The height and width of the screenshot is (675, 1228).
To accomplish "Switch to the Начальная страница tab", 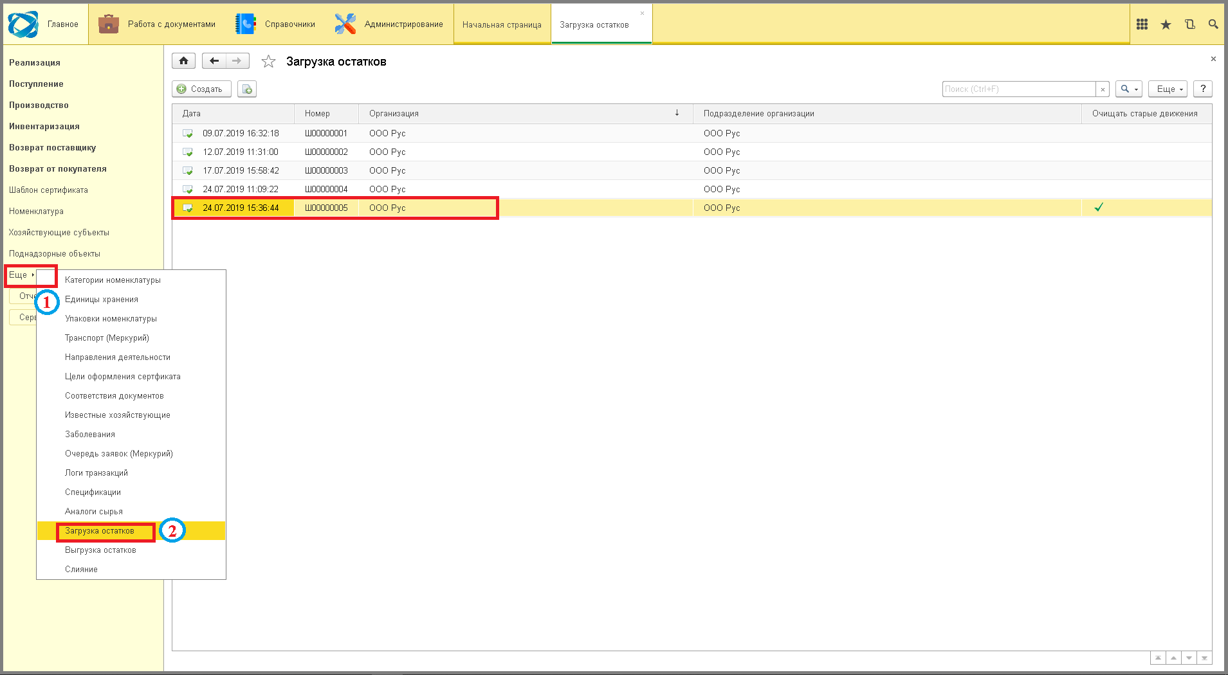I will point(502,24).
